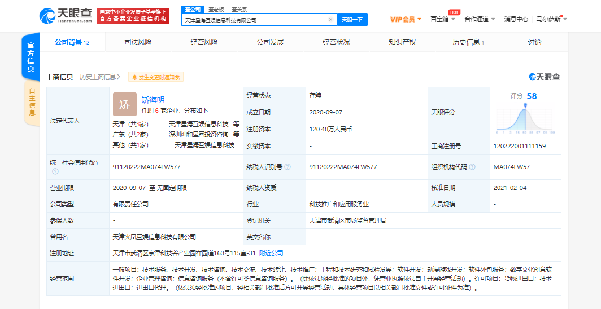Open 矫海明's profile link
This screenshot has width=601, height=309.
click(153, 100)
